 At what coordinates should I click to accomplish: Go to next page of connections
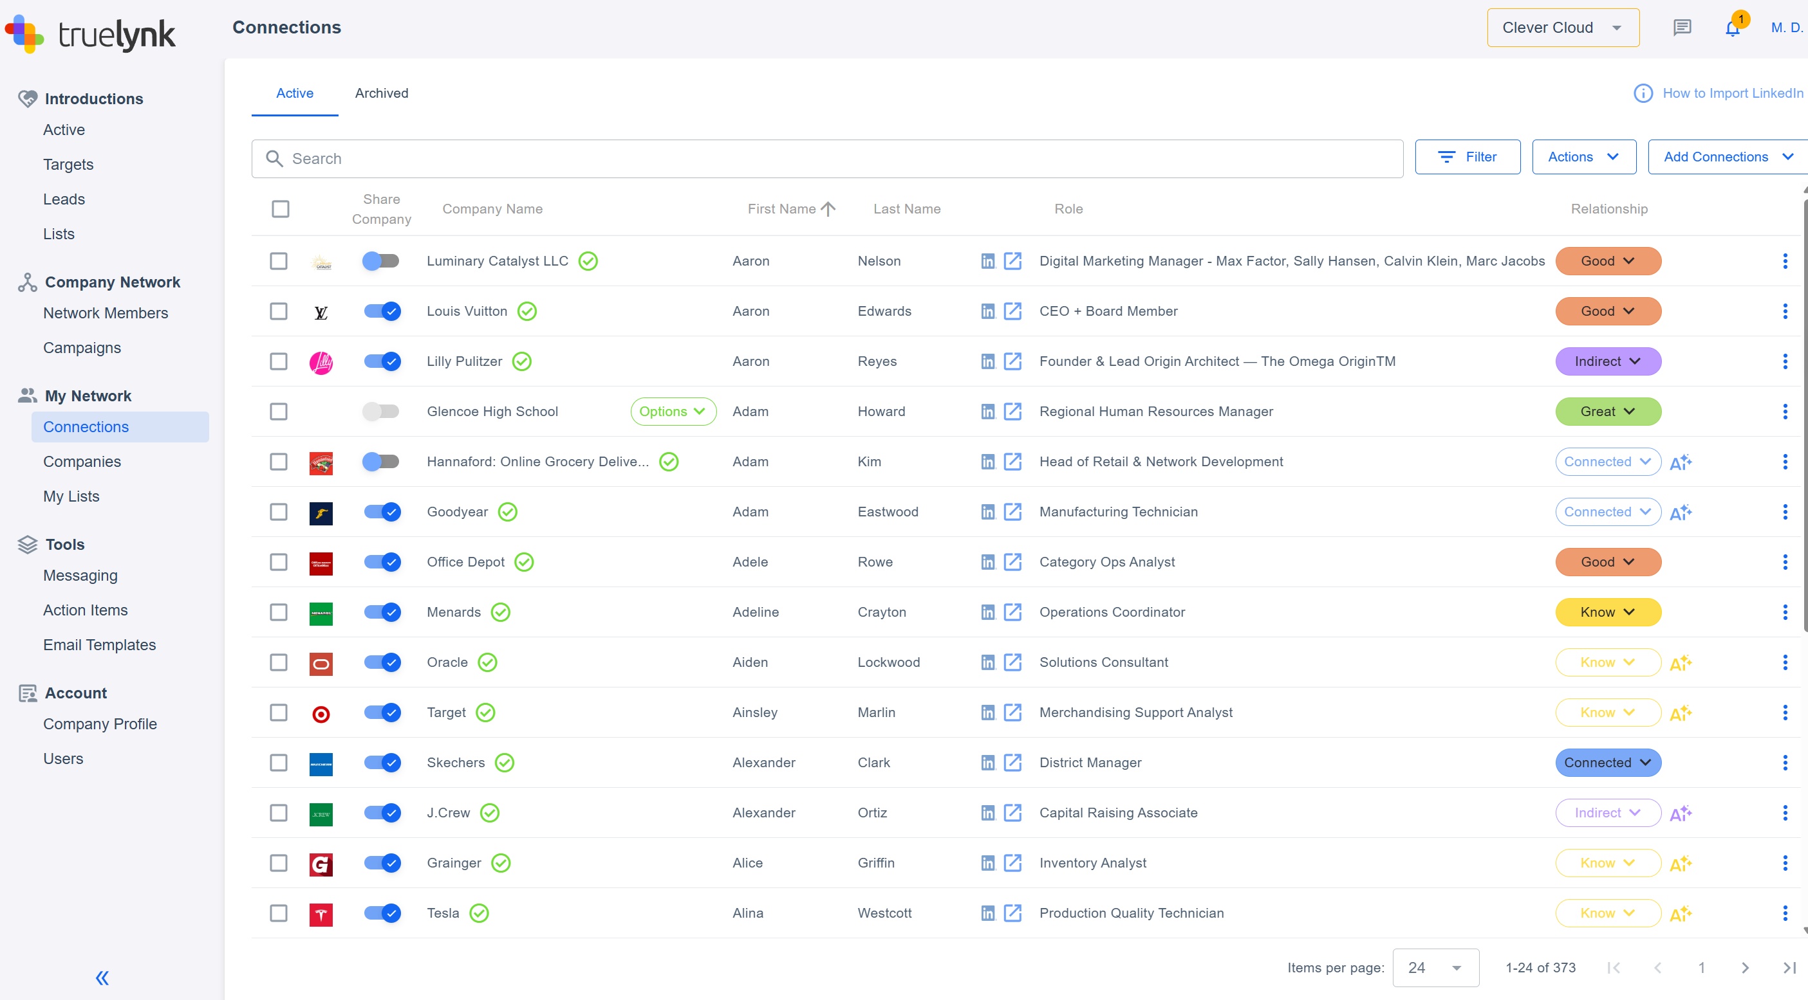click(x=1745, y=968)
